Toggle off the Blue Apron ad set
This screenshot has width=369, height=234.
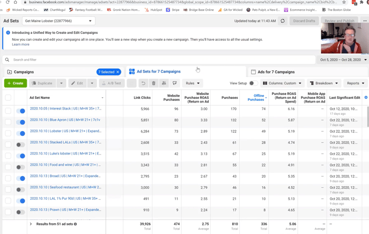coord(21,122)
